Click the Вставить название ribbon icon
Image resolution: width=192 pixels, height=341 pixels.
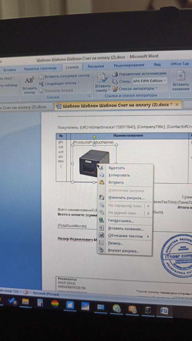181,76
